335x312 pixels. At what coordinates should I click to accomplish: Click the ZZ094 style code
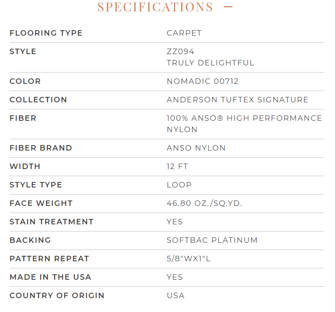coord(180,52)
